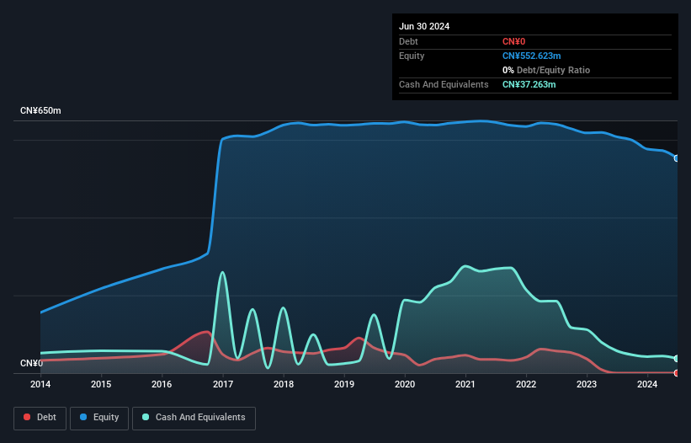Click the Debt value CN¥0 in tooltip

pyautogui.click(x=513, y=41)
